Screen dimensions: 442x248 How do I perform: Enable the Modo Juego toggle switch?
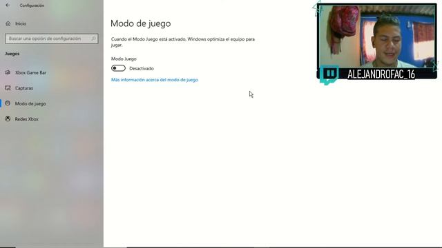(118, 68)
